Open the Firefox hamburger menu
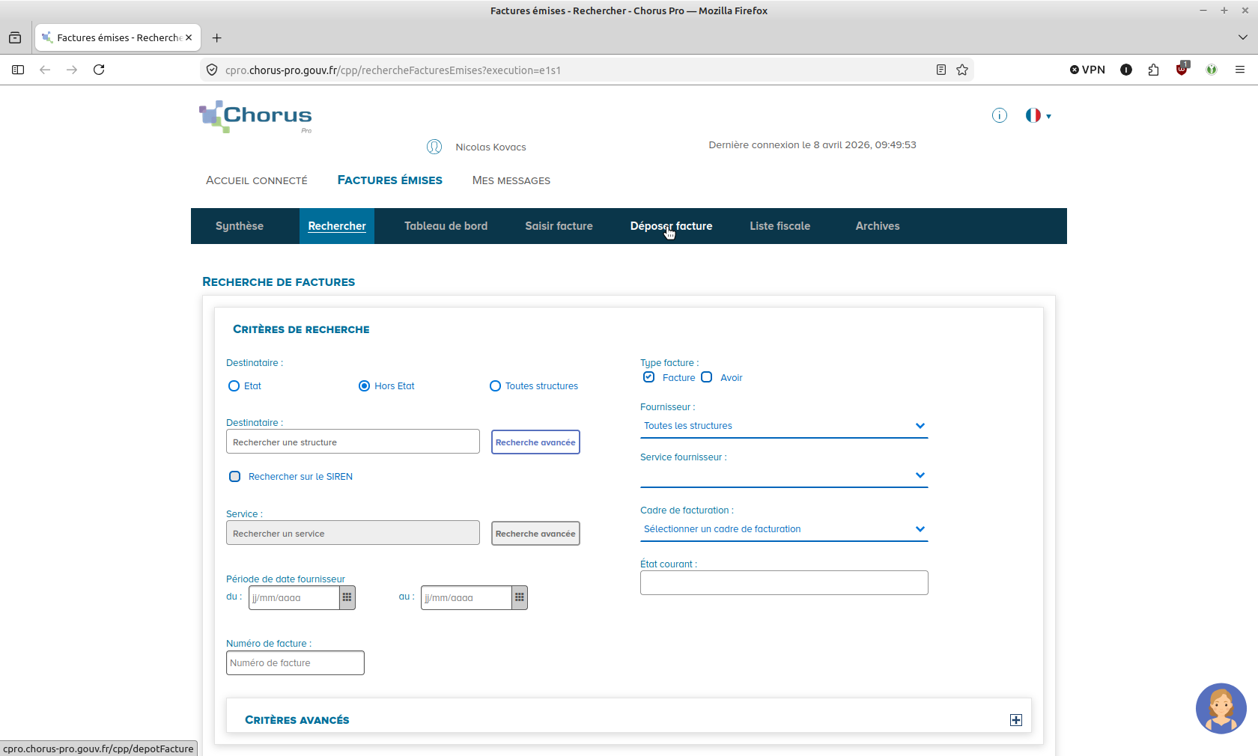The width and height of the screenshot is (1258, 756). point(1240,70)
